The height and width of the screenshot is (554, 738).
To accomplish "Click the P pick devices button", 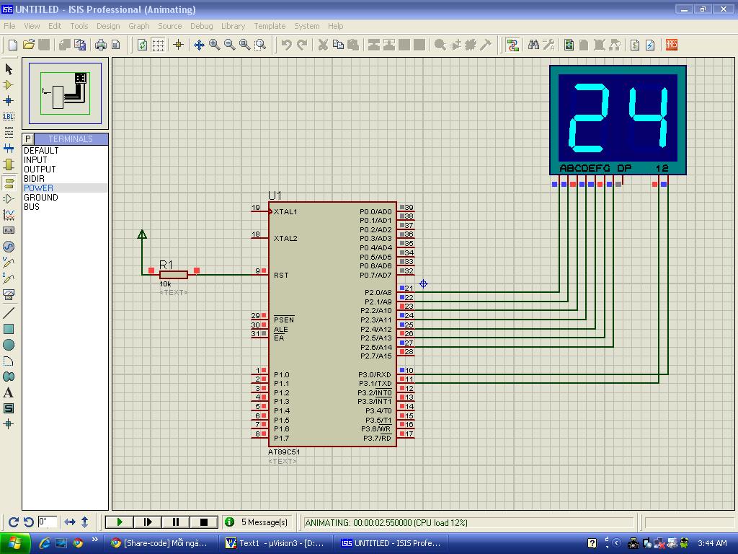I will click(x=28, y=138).
